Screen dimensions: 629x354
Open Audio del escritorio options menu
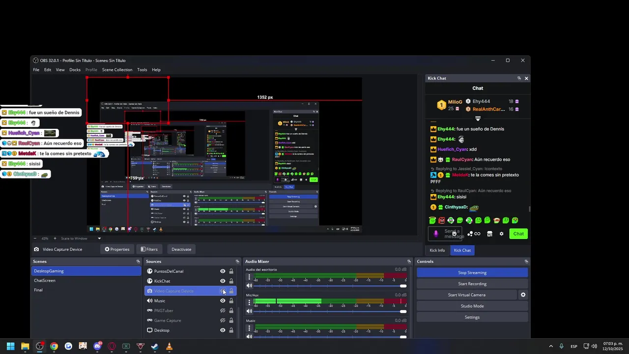click(249, 277)
